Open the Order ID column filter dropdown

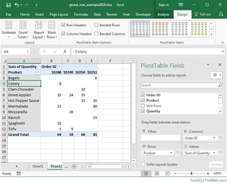[59, 66]
